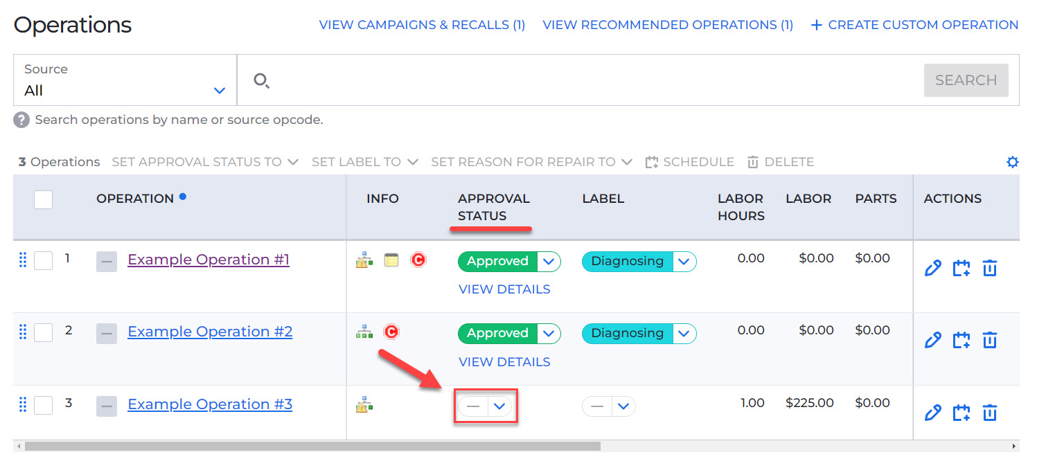Click inside the search input field
Screen dimensions: 1037x468
coord(554,80)
